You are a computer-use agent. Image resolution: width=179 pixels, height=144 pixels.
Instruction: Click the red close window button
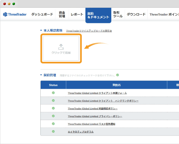[5, 4]
